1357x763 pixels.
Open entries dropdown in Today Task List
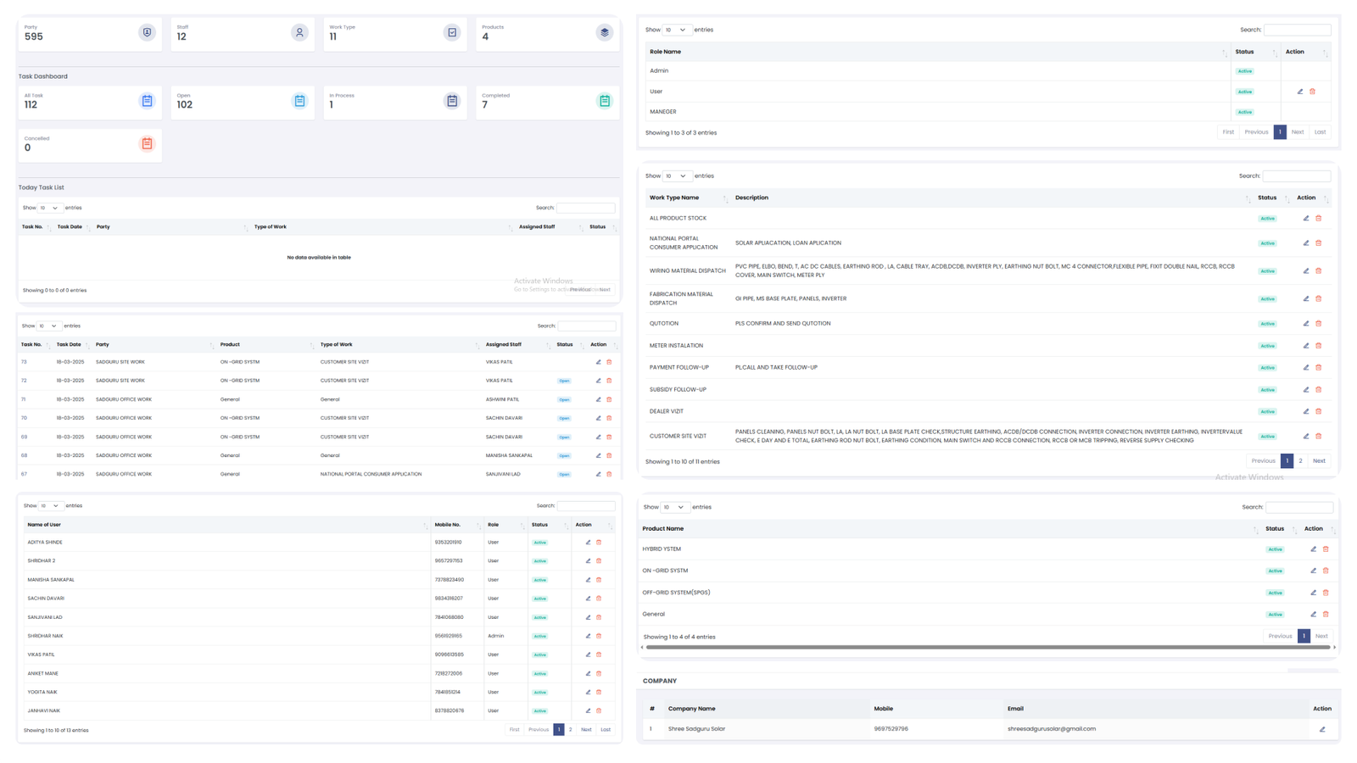(x=50, y=208)
